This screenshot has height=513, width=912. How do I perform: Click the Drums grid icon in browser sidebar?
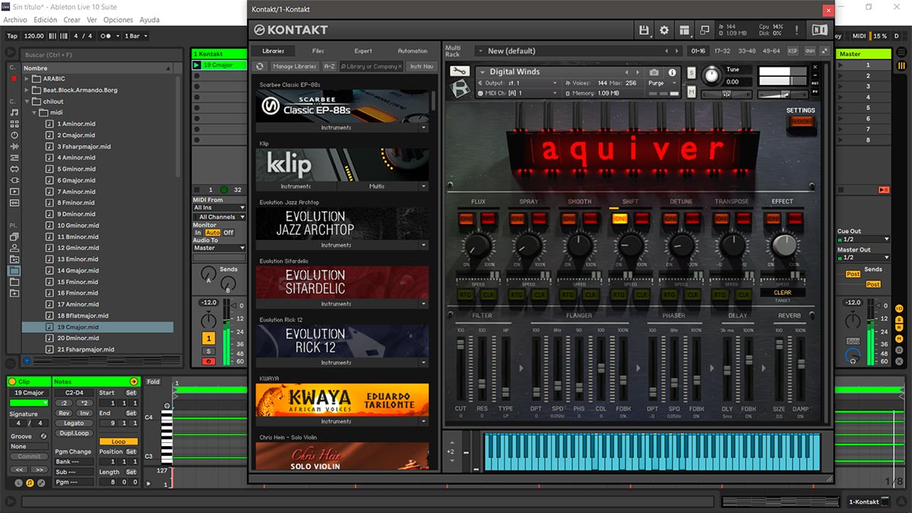click(x=14, y=124)
